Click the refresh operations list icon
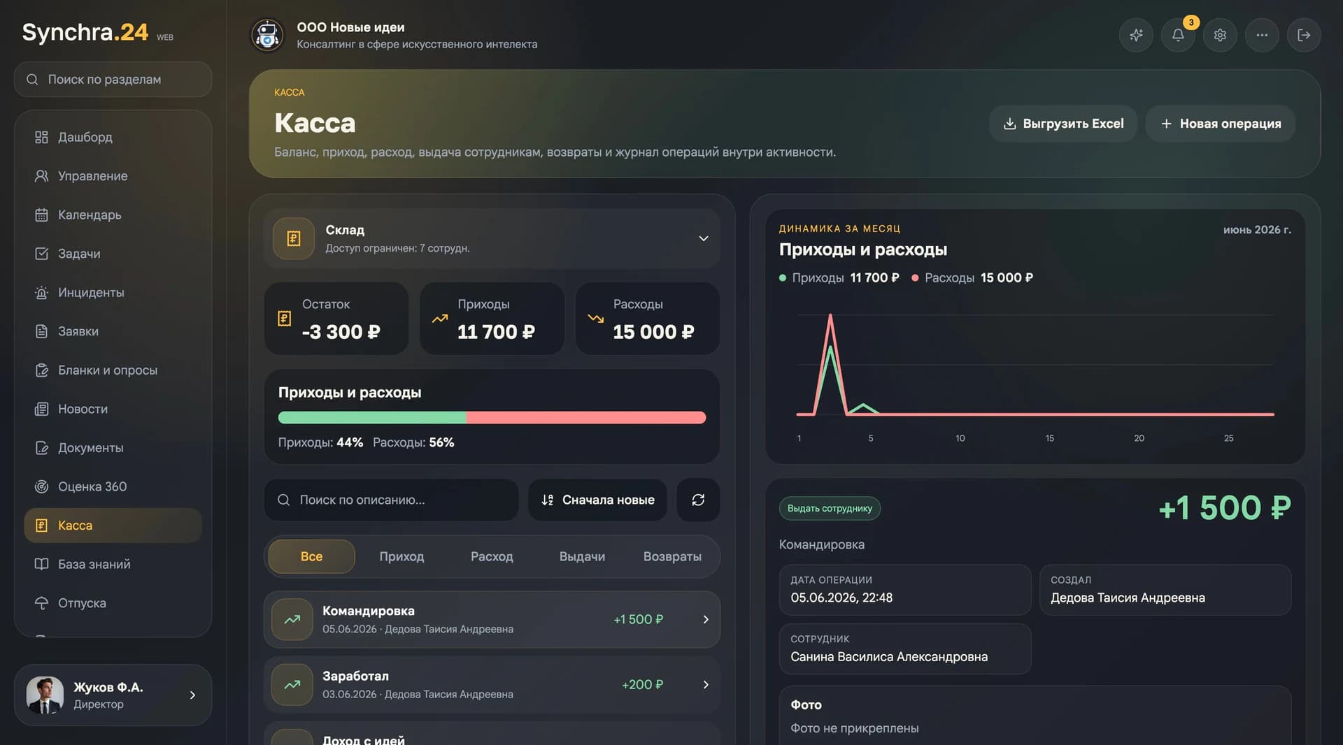1343x745 pixels. (698, 500)
